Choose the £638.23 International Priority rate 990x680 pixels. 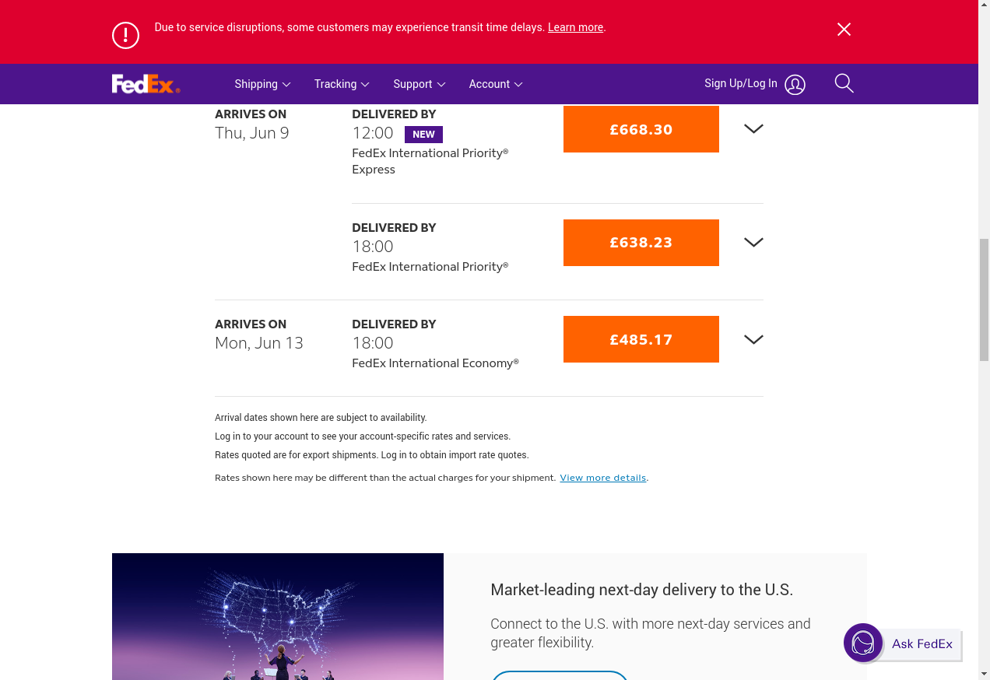coord(641,243)
